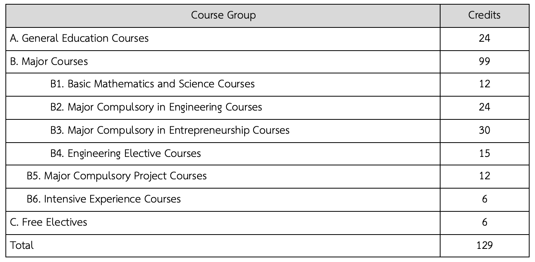Click the 15 credits value for Engineering Electives

[484, 153]
